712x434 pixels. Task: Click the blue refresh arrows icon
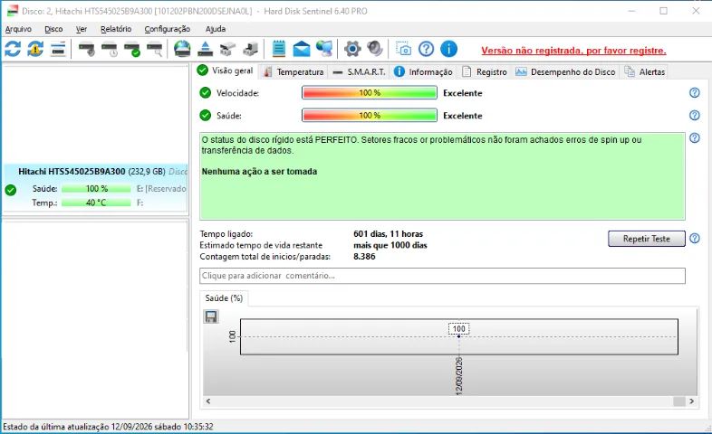(x=13, y=49)
